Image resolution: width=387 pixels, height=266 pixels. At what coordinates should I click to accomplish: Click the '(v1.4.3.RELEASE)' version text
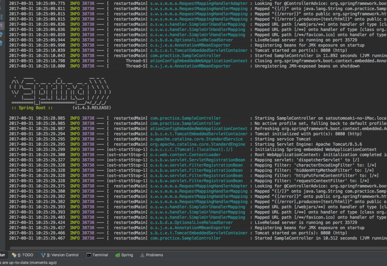point(91,108)
